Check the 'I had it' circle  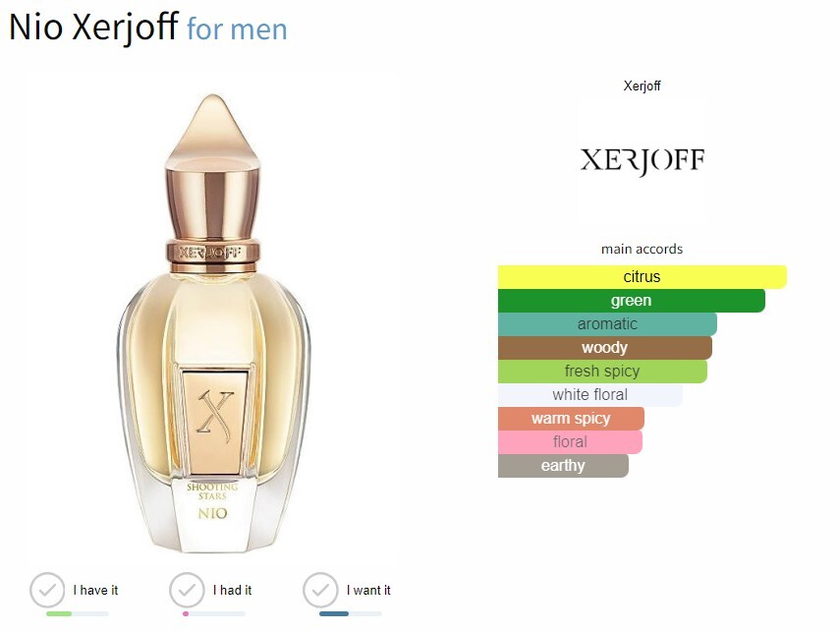(187, 590)
